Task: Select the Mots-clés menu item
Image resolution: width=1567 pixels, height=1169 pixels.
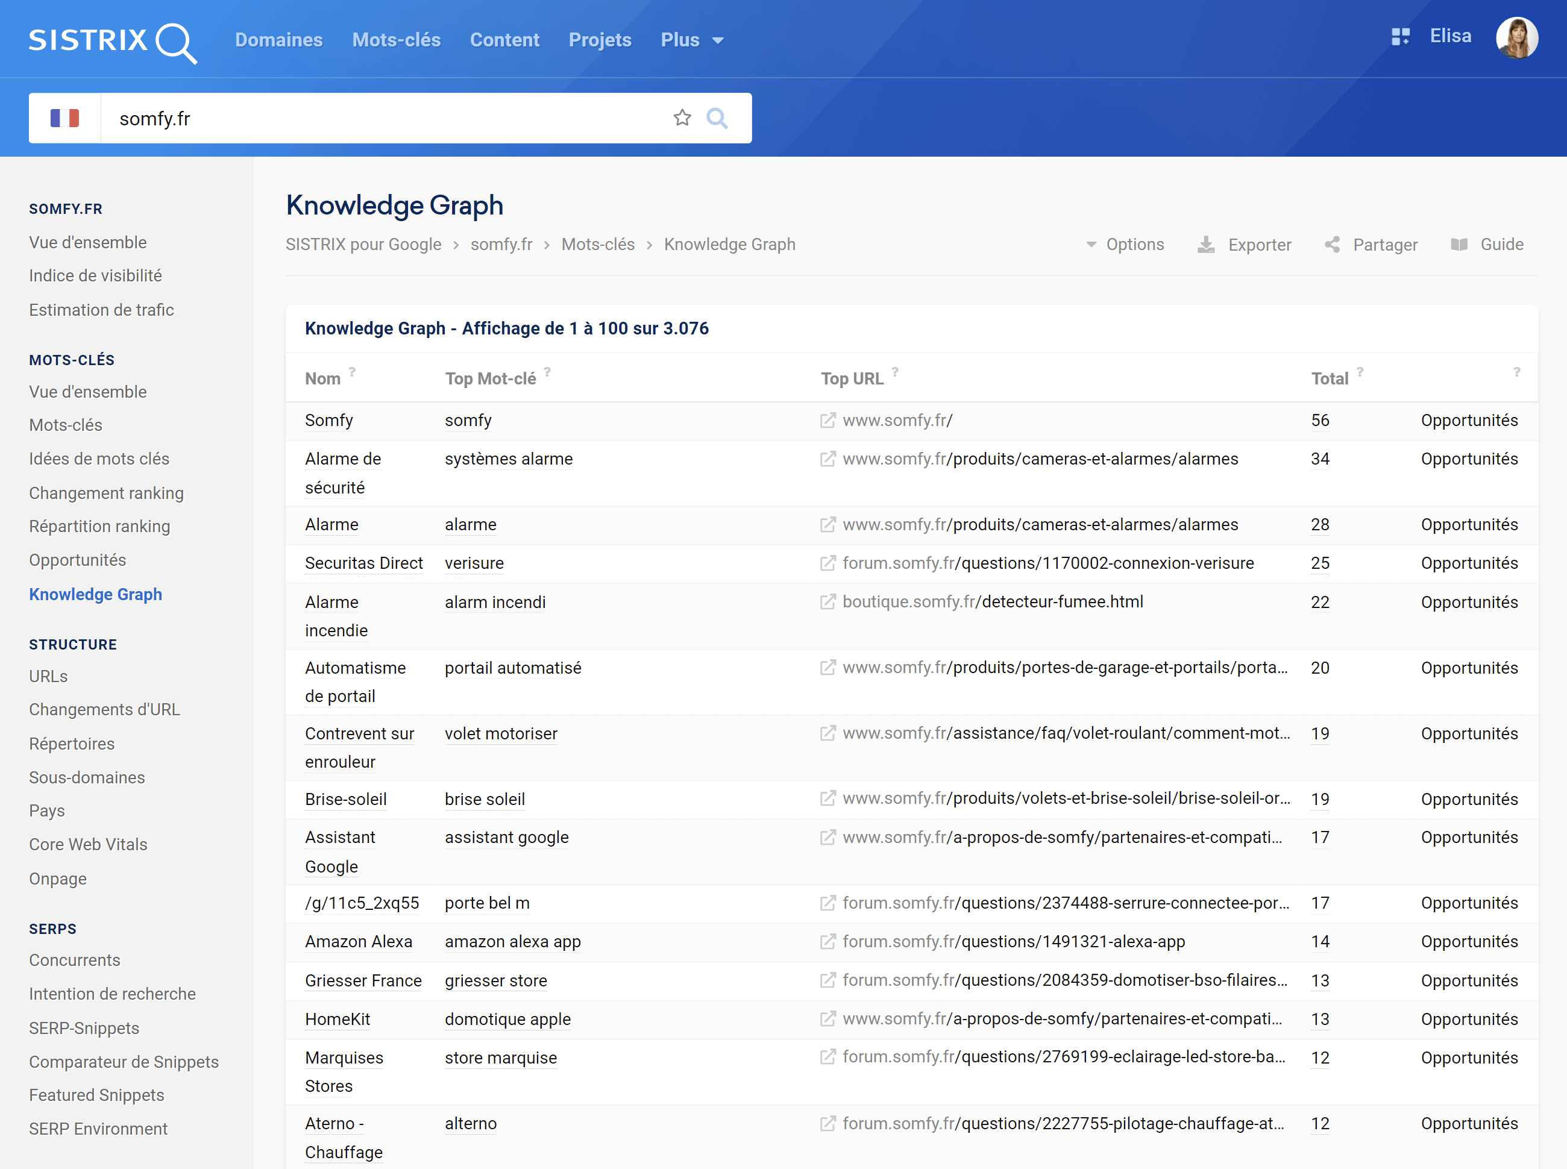Action: click(x=397, y=39)
